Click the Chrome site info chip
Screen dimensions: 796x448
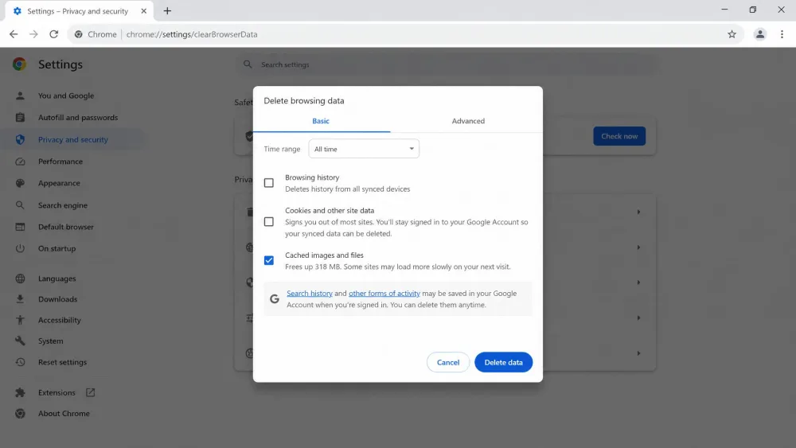[x=96, y=34]
